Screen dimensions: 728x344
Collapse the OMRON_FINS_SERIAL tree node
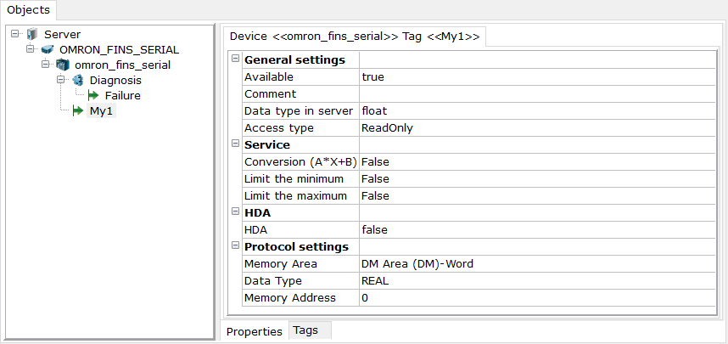(x=31, y=48)
